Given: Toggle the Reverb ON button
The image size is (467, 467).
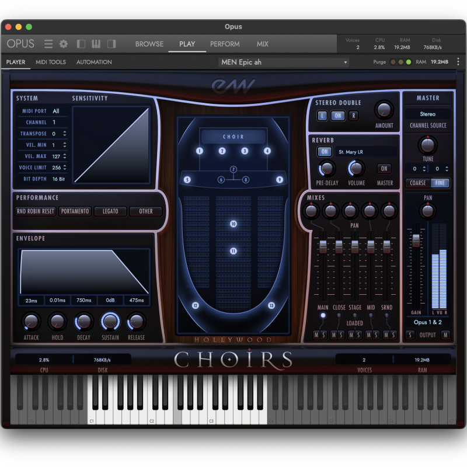Looking at the screenshot, I should coord(325,152).
